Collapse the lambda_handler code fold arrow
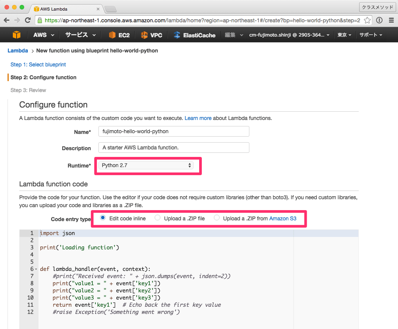This screenshot has width=398, height=329. click(x=36, y=269)
